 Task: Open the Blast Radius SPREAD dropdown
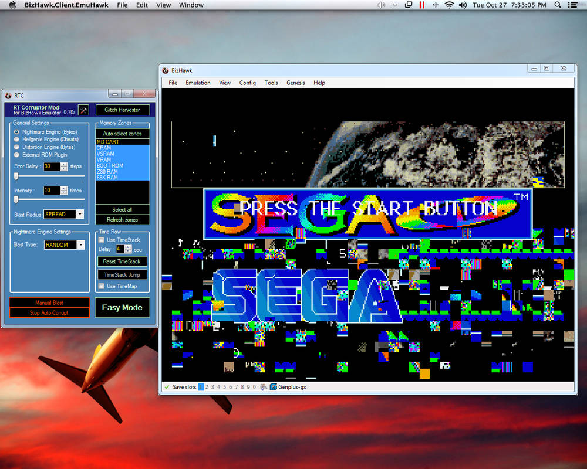80,215
